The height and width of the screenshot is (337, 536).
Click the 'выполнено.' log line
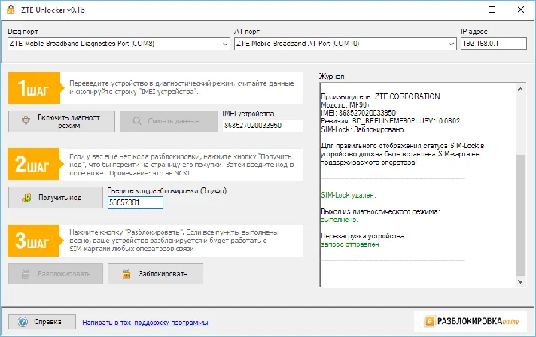pos(340,220)
